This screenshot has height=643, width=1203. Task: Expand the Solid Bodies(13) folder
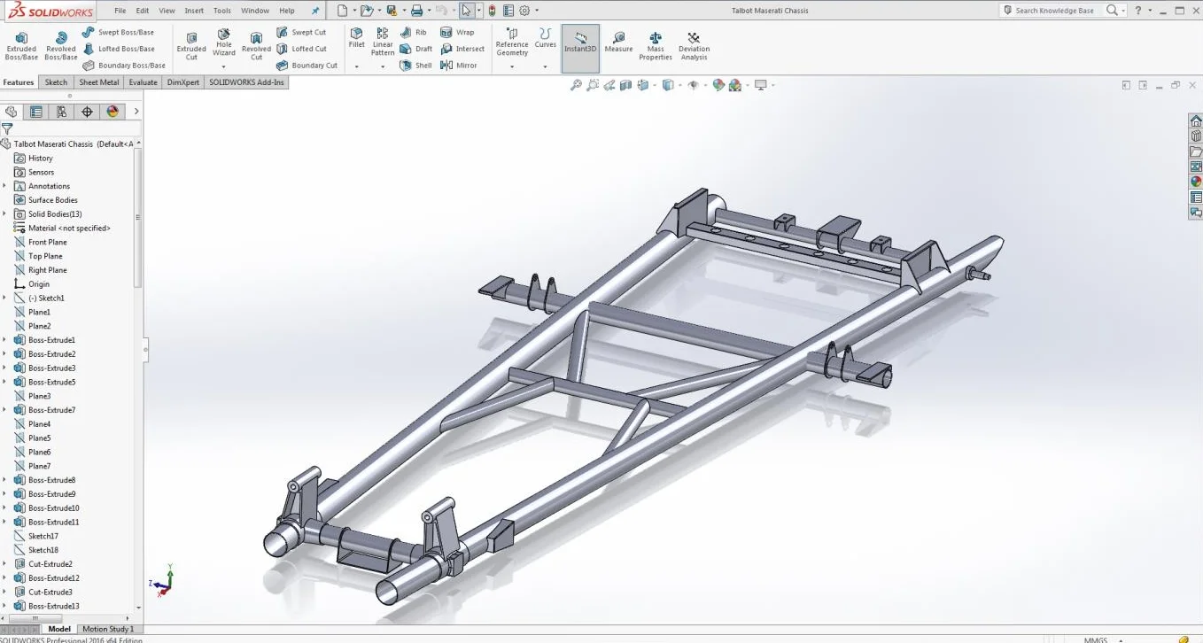tap(4, 214)
